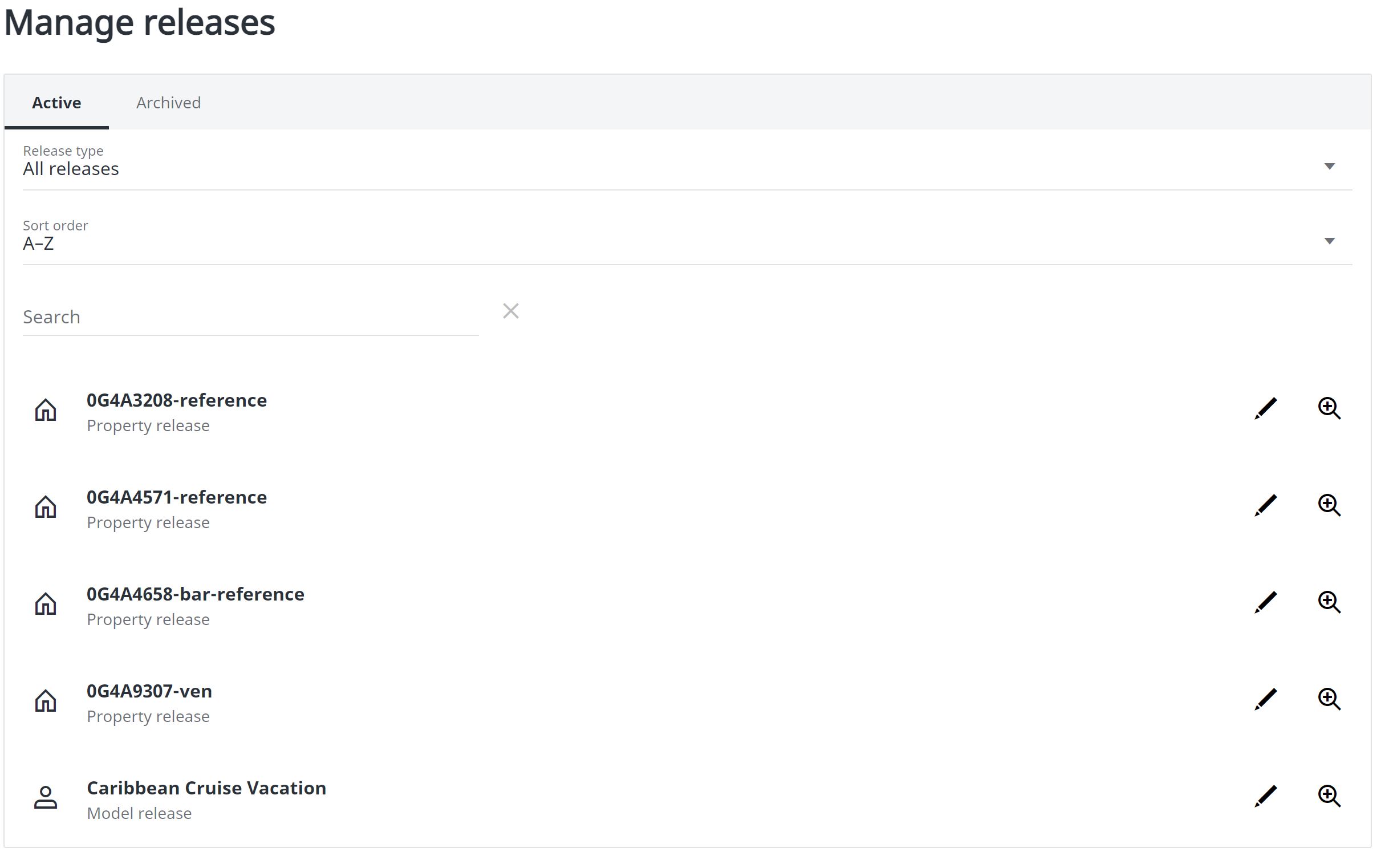Edit the 0G4A4571-reference release

click(x=1265, y=505)
